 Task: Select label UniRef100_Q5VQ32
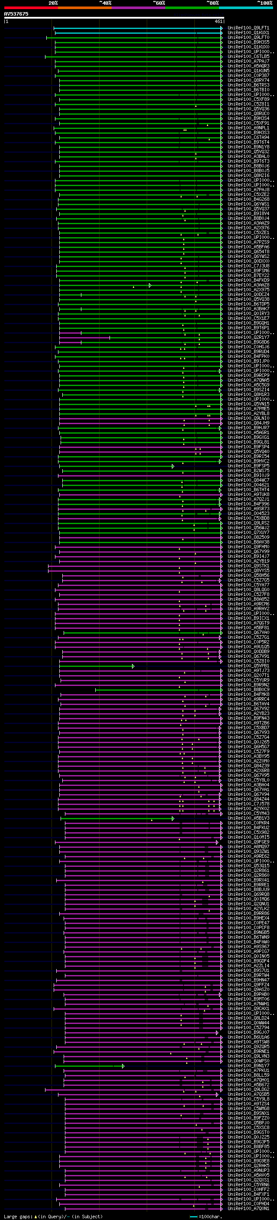tap(248, 151)
